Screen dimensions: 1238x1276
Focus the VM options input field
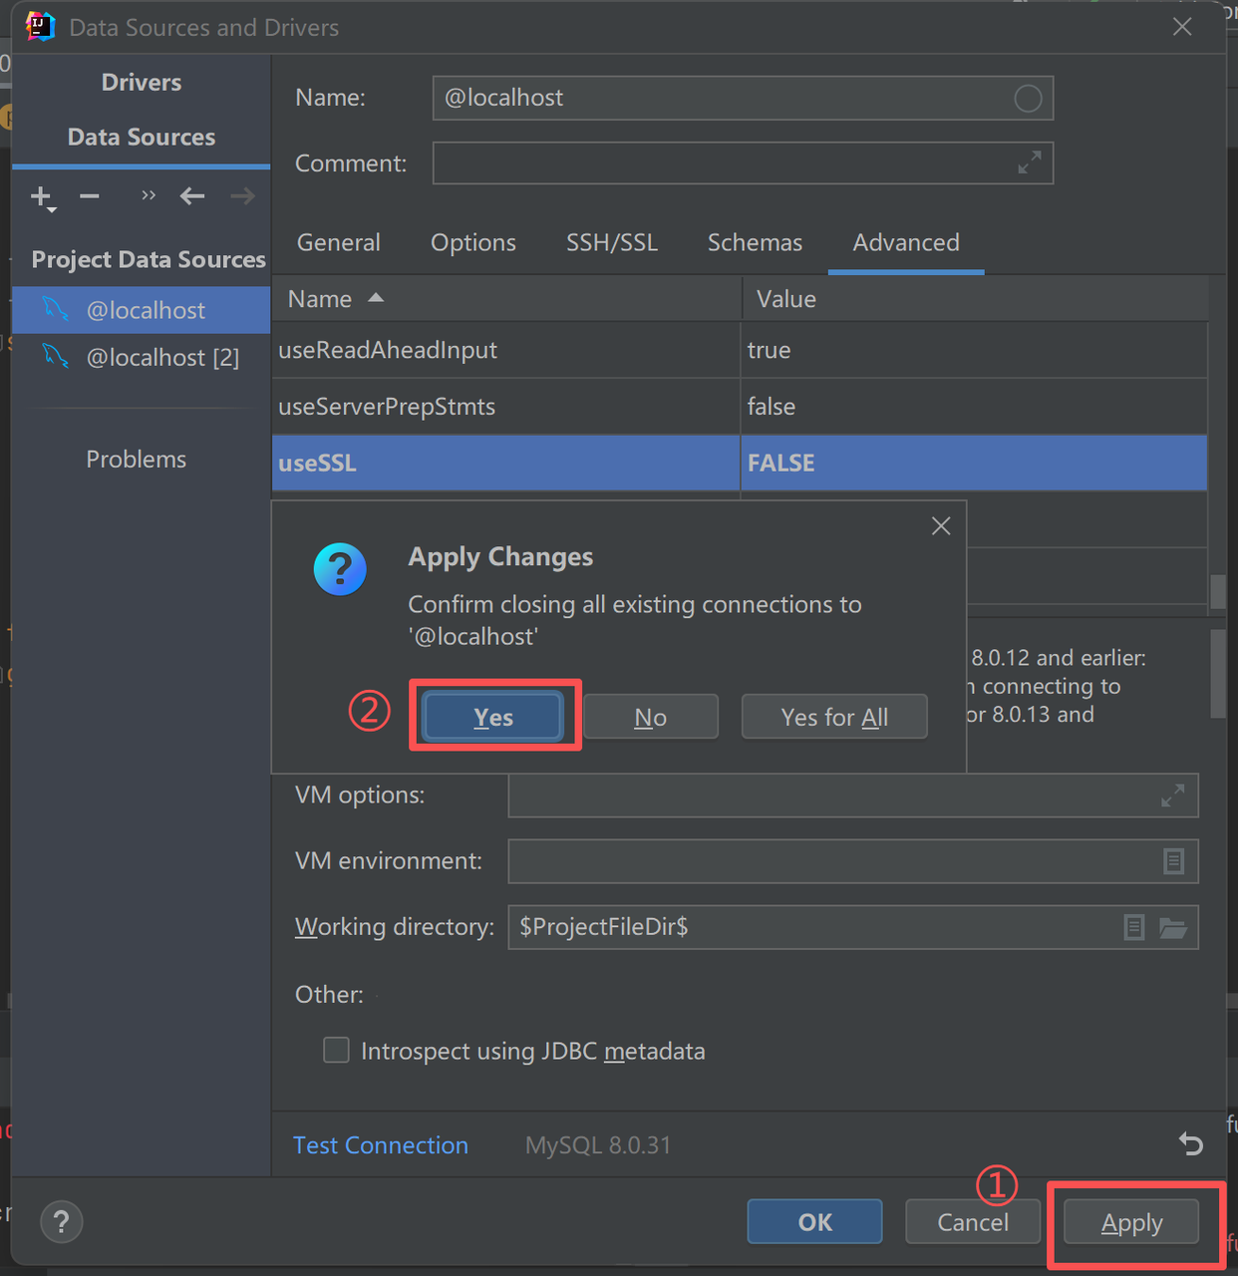pos(853,796)
